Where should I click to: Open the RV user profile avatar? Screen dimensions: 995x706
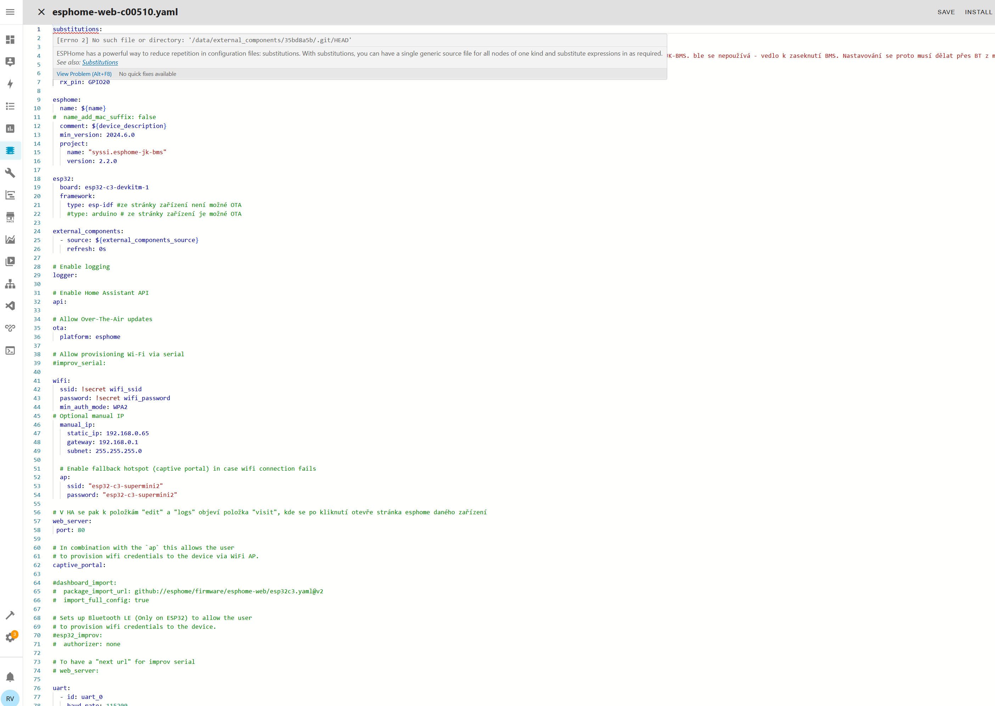point(10,698)
